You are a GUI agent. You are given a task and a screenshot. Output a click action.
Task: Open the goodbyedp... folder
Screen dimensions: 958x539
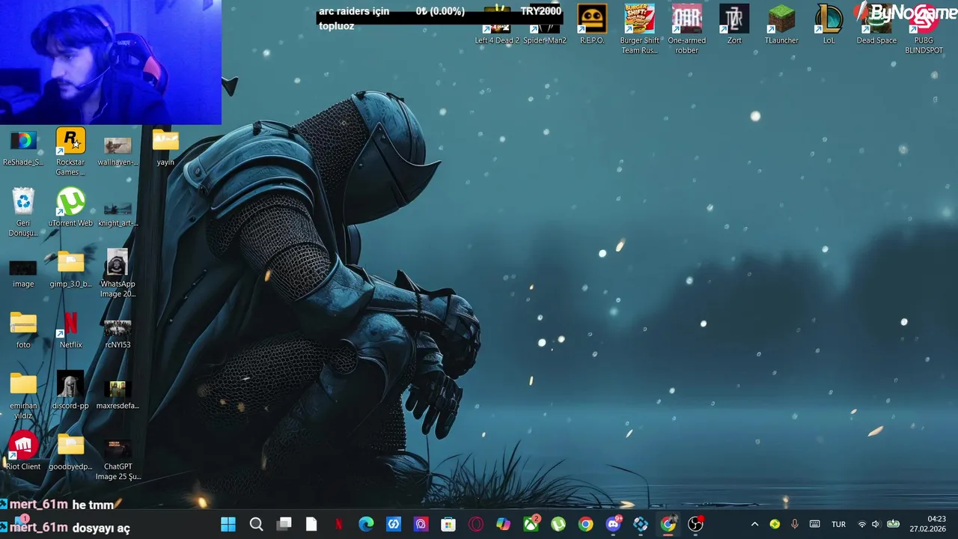[x=70, y=451]
